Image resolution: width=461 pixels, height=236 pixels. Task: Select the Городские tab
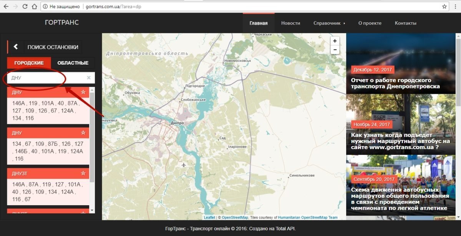click(x=29, y=63)
